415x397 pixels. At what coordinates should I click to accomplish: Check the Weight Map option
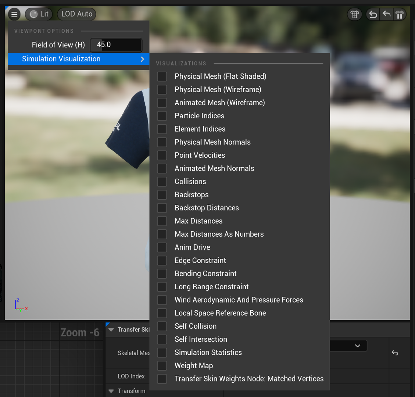pyautogui.click(x=162, y=365)
